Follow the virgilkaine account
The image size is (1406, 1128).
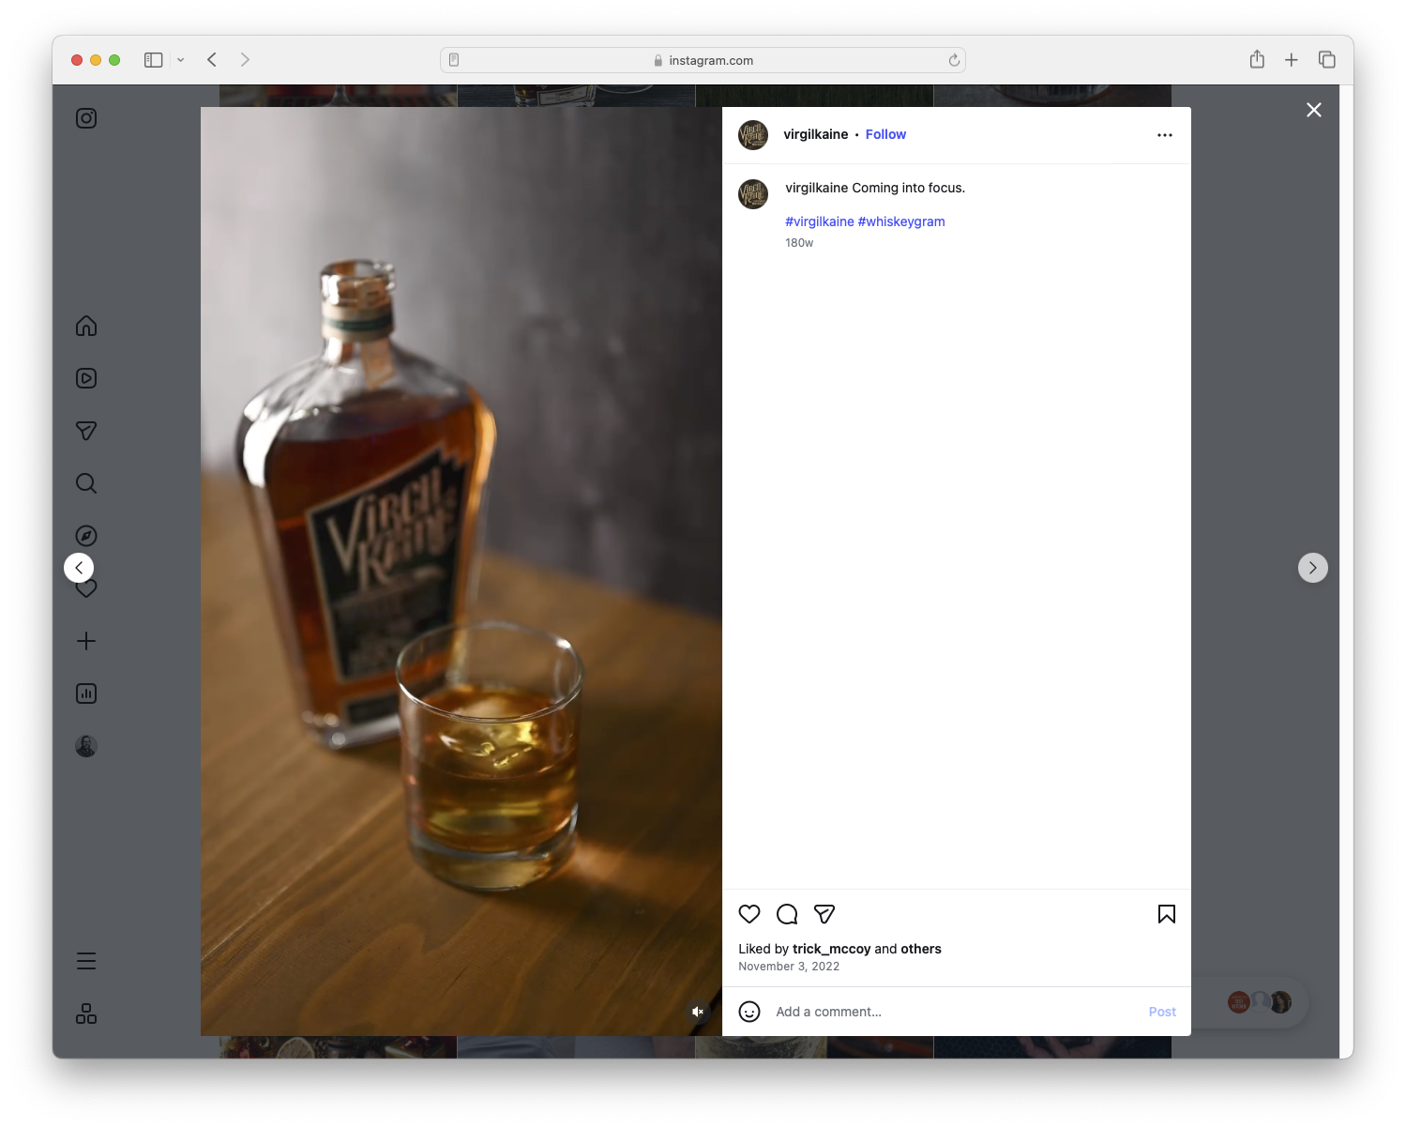click(x=884, y=134)
